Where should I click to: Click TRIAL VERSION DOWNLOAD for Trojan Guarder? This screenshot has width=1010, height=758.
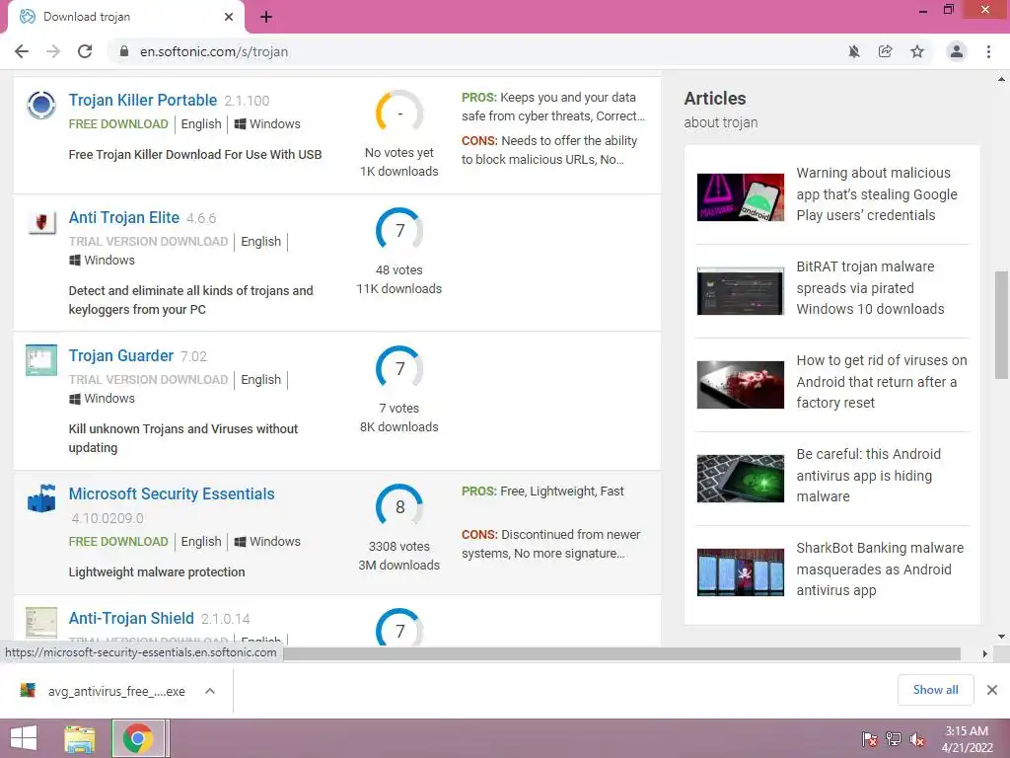[x=148, y=380]
